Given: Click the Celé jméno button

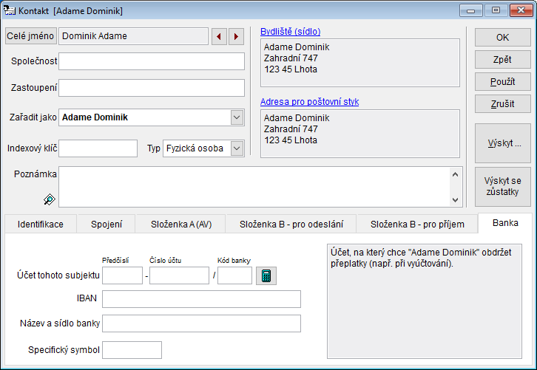Looking at the screenshot, I should [30, 36].
